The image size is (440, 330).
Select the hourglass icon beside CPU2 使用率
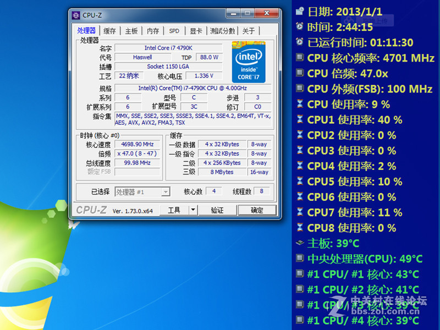[300, 135]
